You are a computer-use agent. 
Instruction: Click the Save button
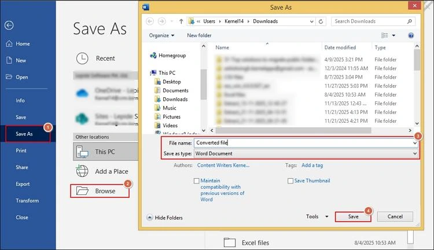pos(353,216)
